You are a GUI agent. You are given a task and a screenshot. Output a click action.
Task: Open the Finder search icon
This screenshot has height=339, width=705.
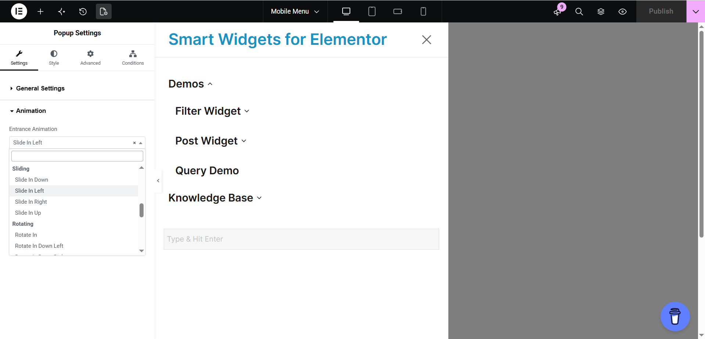tap(579, 11)
